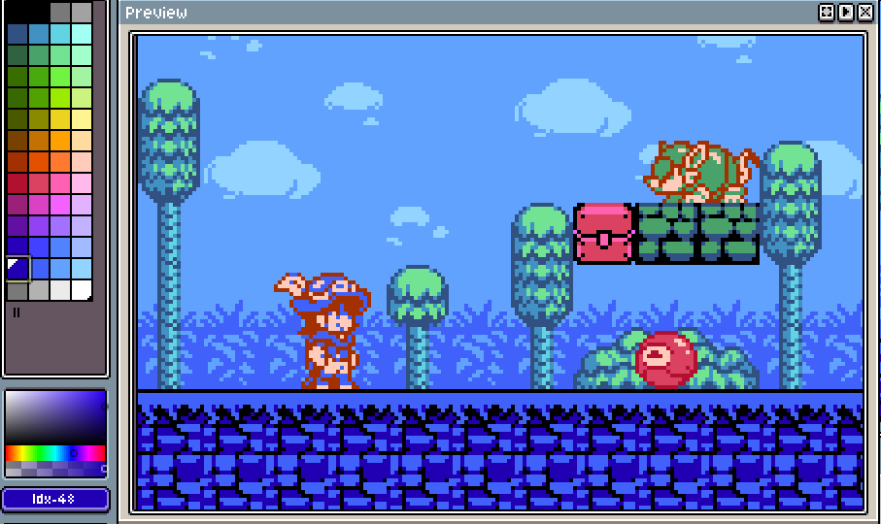Adjust the alpha slider below the hue bar

point(55,469)
